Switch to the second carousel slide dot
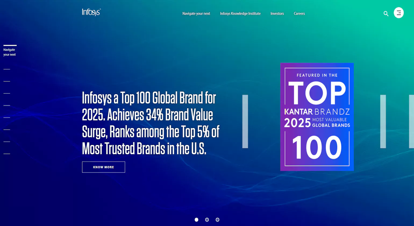 coord(207,220)
